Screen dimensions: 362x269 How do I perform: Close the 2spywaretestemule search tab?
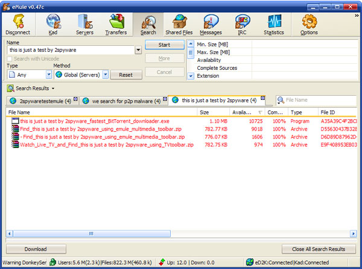tap(75, 99)
